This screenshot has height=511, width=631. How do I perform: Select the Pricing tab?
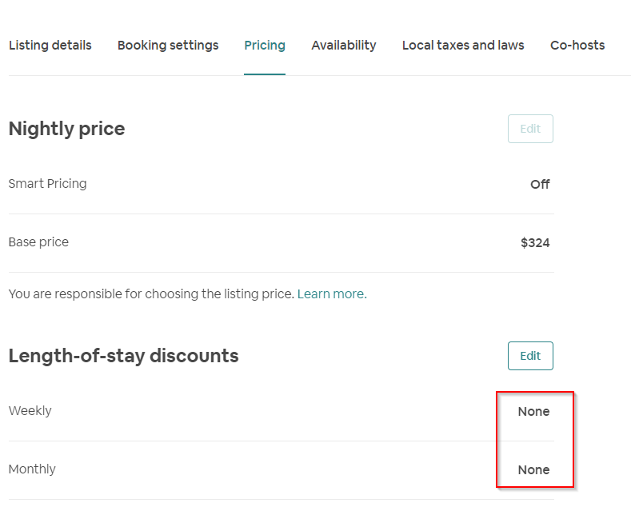(x=265, y=46)
